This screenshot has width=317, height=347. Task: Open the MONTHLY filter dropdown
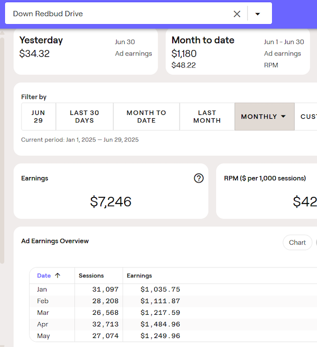pos(265,117)
